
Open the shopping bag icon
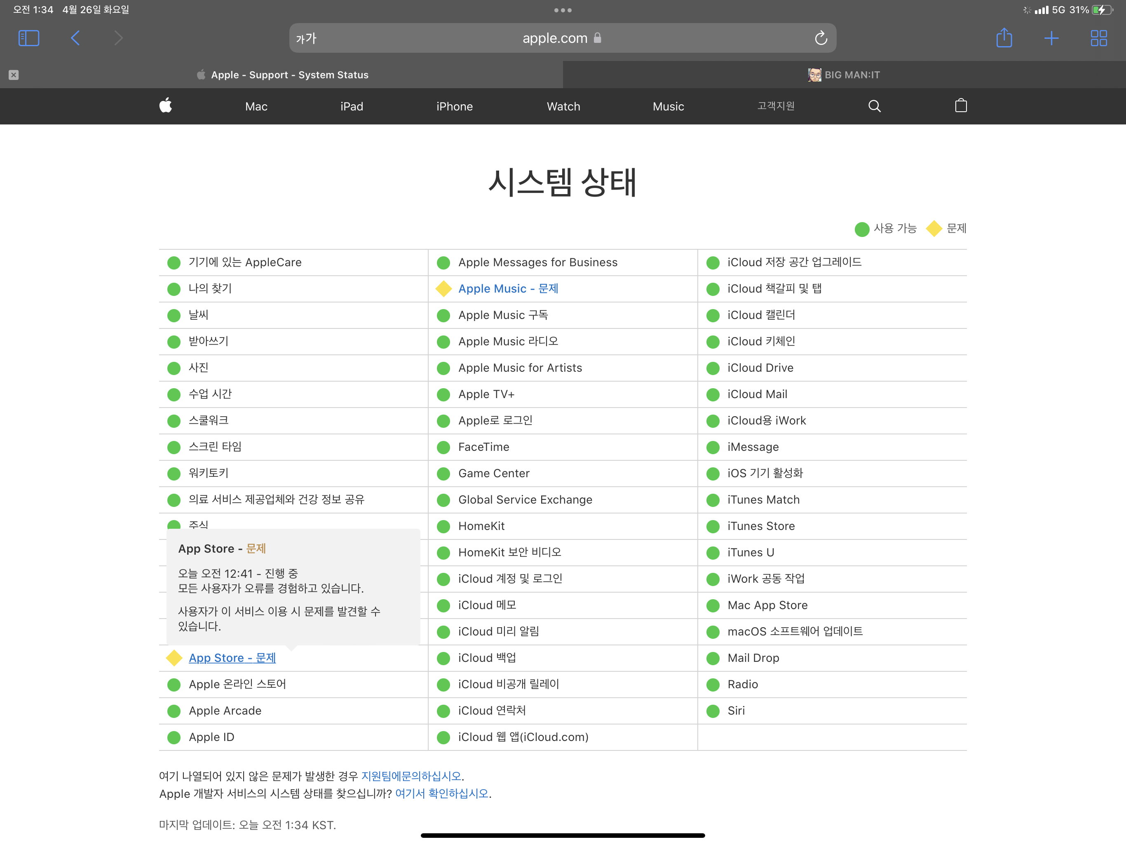tap(961, 105)
